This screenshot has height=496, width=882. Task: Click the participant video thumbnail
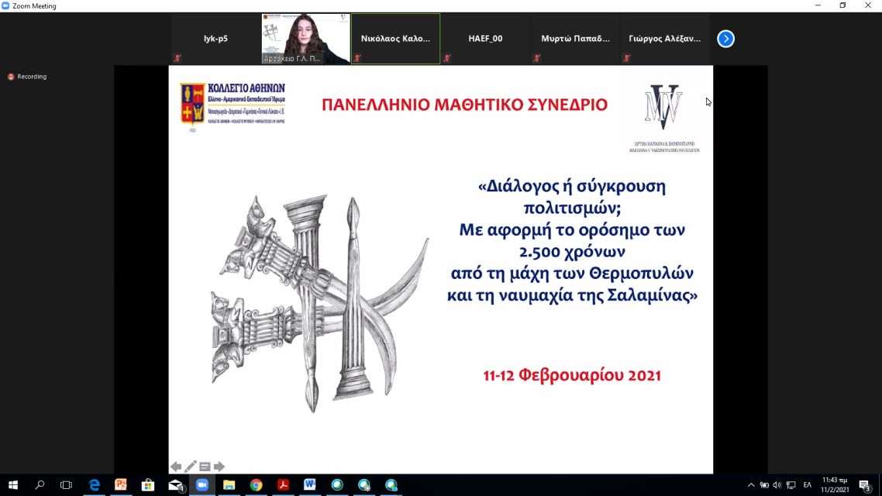[x=305, y=39]
